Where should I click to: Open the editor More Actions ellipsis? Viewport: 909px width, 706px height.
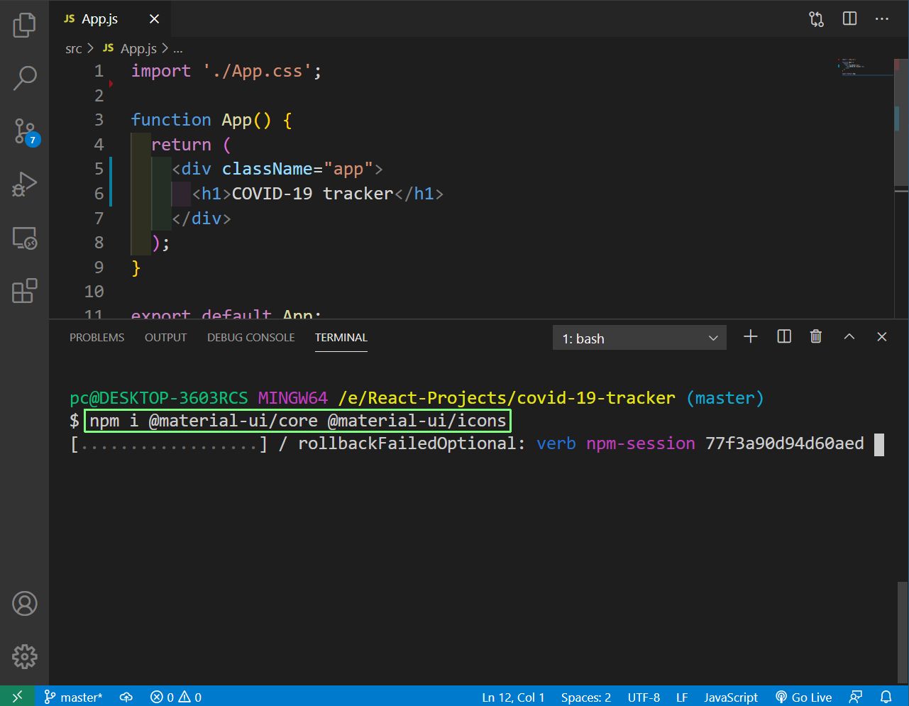pyautogui.click(x=882, y=19)
